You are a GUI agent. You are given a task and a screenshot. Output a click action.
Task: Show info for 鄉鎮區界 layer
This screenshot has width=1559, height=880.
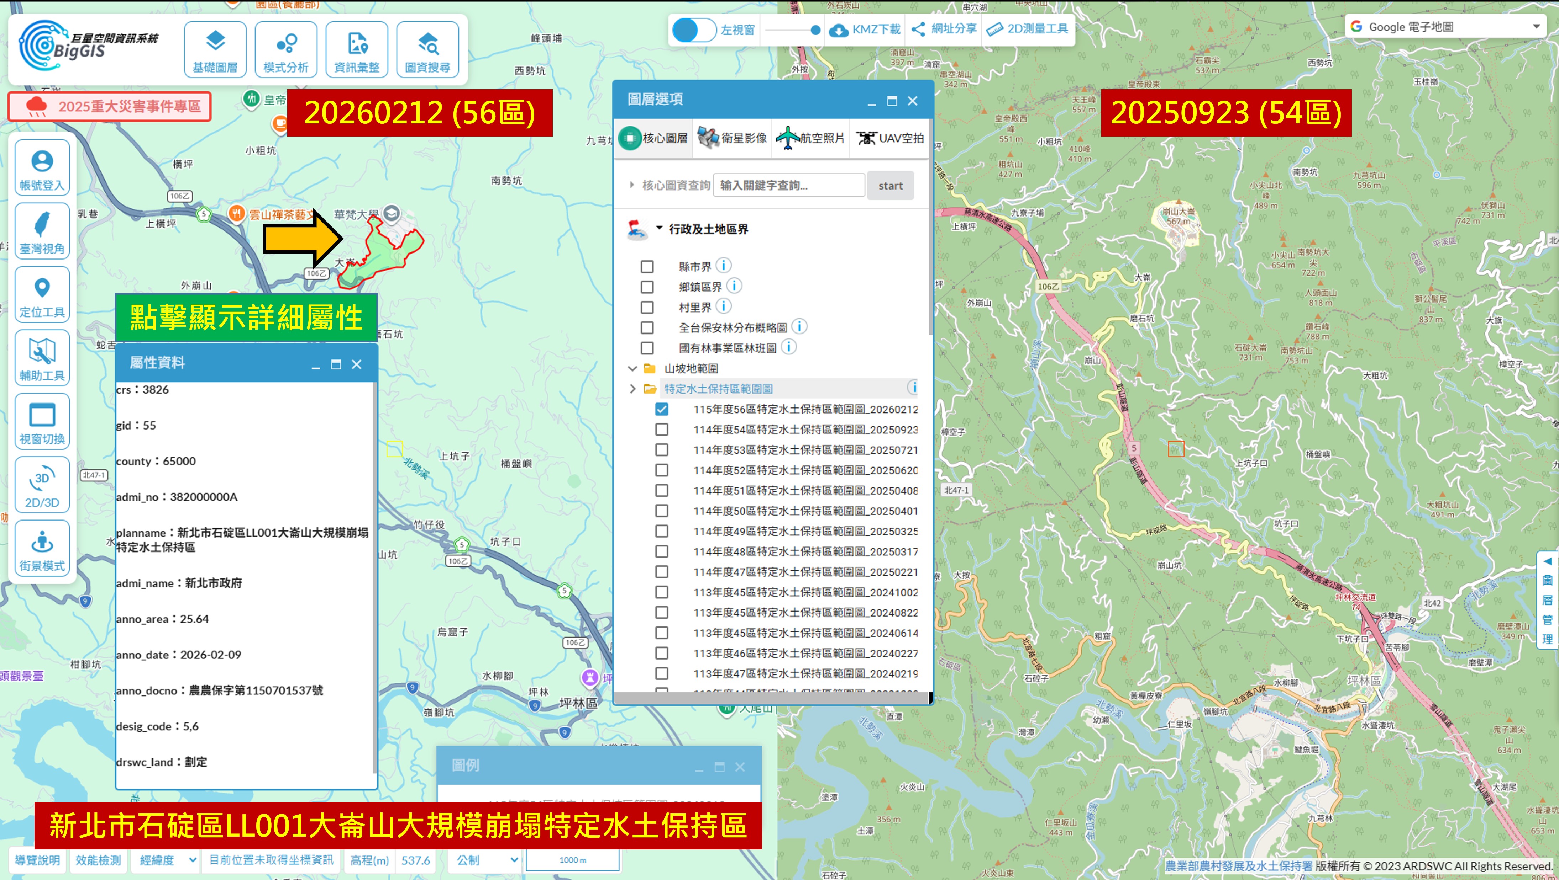click(734, 286)
